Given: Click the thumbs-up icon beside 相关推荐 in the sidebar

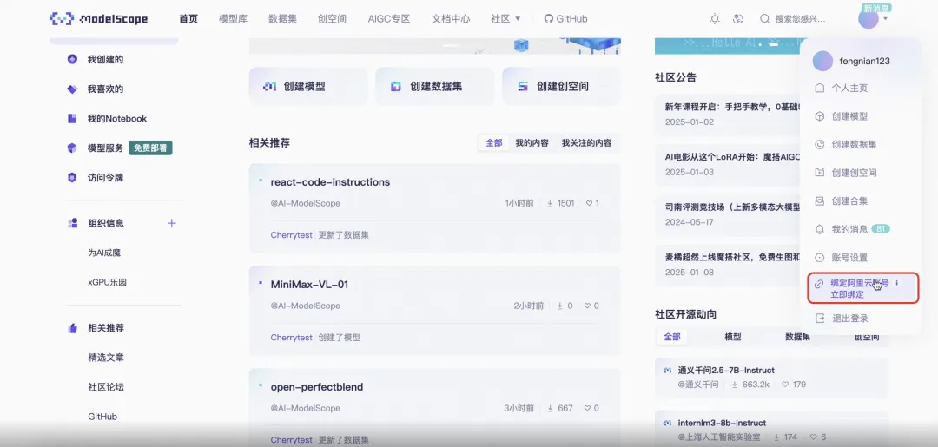Looking at the screenshot, I should (72, 327).
